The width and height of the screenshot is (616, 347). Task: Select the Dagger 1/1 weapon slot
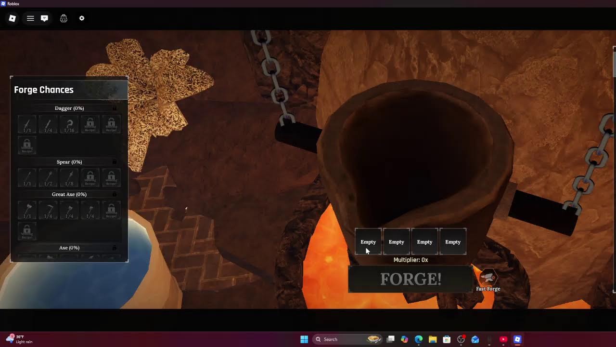point(27,124)
